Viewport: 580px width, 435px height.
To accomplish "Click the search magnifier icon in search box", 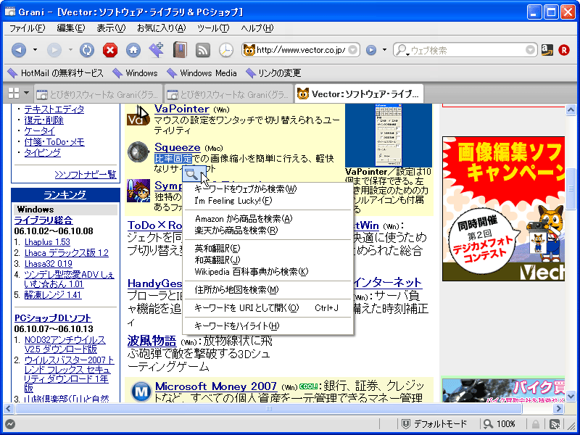I will 402,50.
